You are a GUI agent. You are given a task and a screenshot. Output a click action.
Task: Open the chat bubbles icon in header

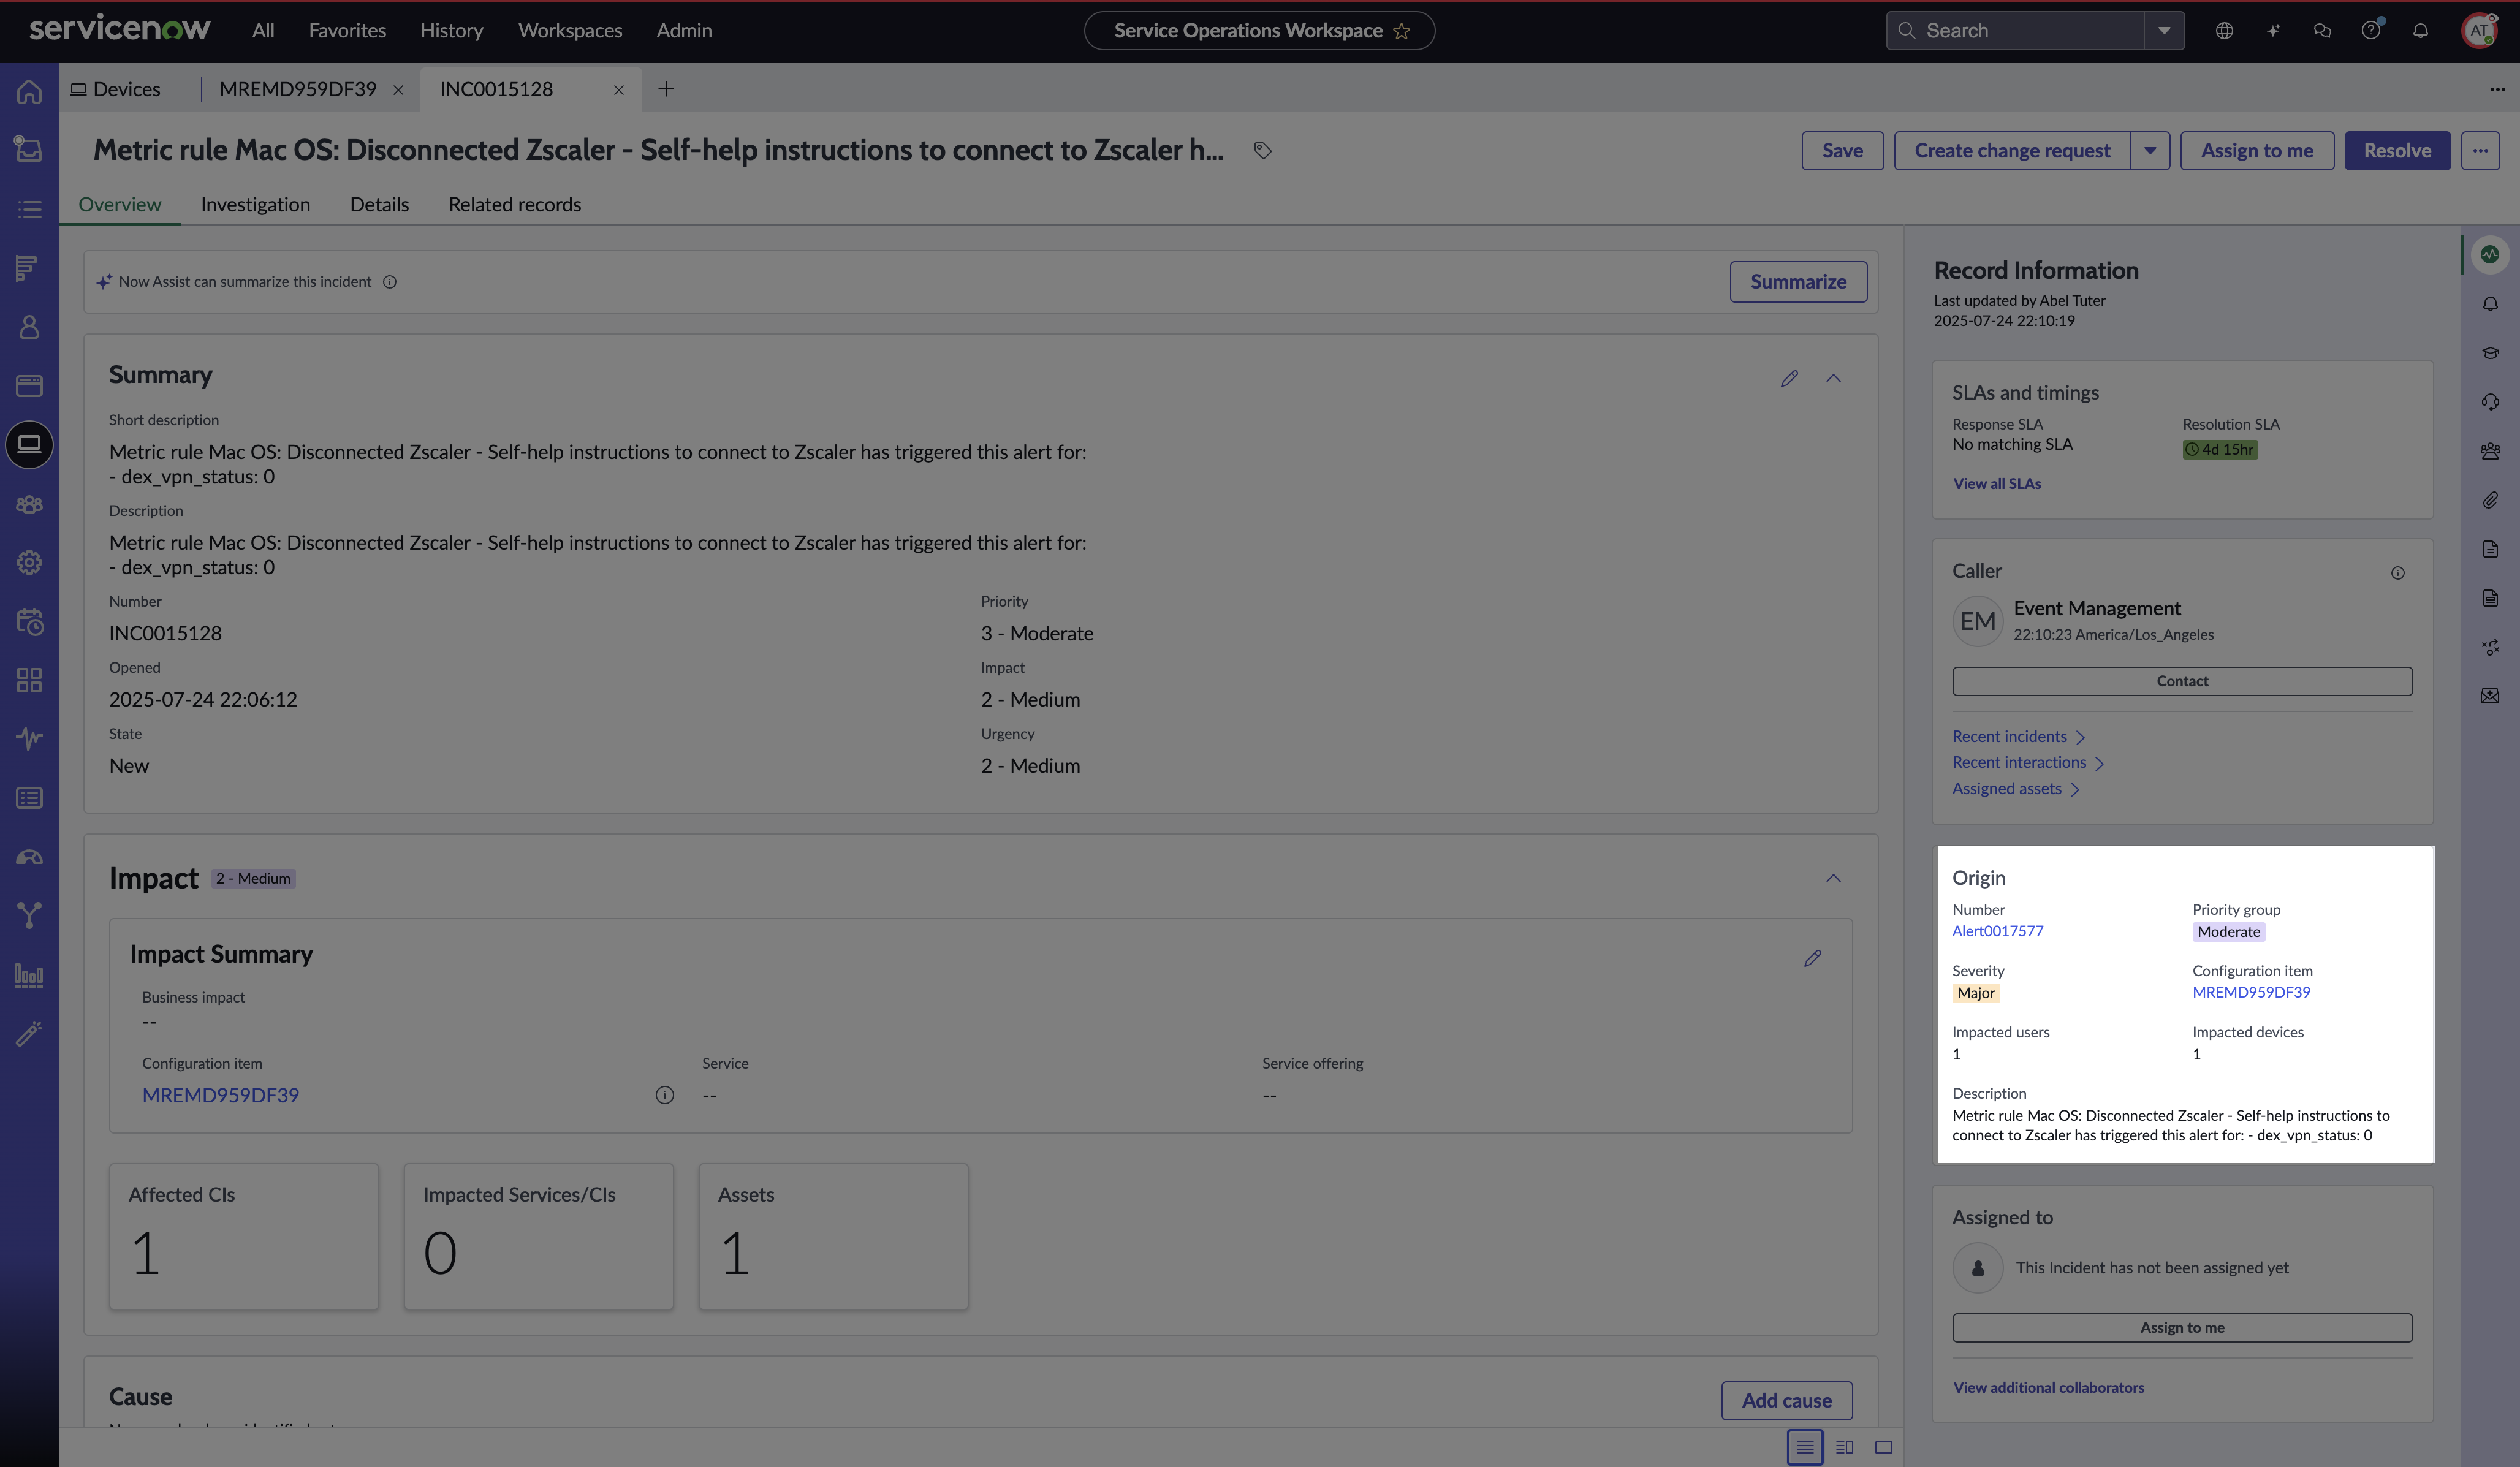pos(2322,31)
